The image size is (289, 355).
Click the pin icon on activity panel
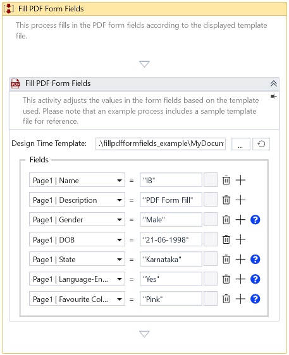pos(274,97)
